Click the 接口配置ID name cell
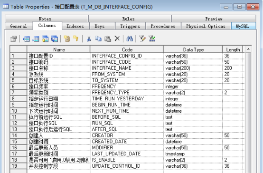Screen dimensions: 263x173 pos(58,56)
